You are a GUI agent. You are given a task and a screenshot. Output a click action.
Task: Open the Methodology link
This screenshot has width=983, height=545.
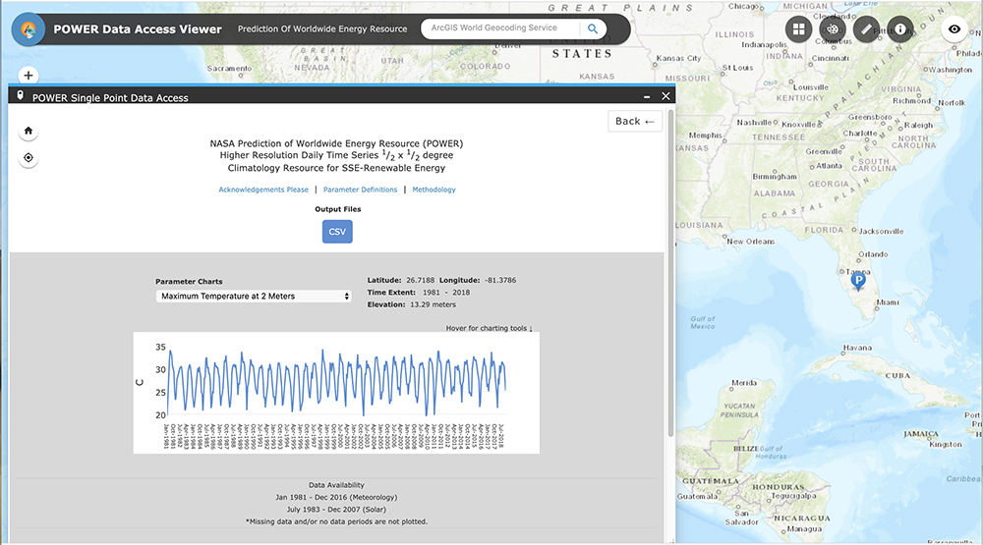[x=434, y=190]
